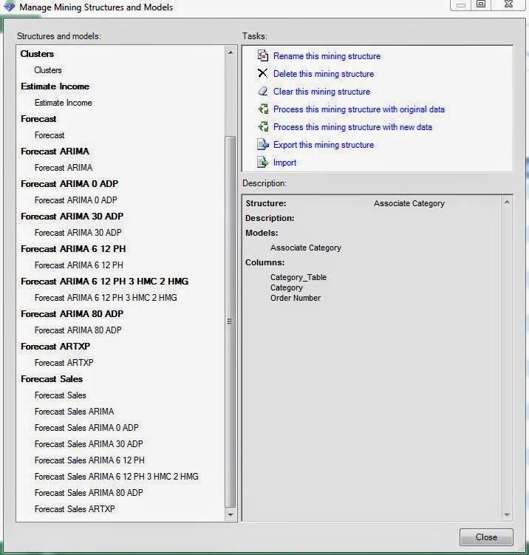Viewport: 529px width, 555px height.
Task: Select the bold Forecast ARIMA 6 12 PH structure
Action: click(73, 249)
